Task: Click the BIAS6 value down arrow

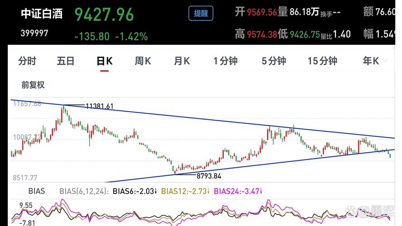Action: point(155,191)
